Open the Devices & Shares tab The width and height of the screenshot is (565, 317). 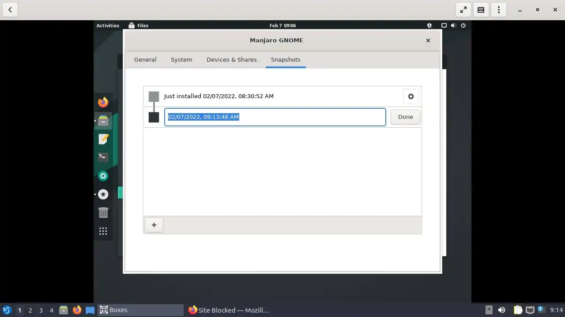point(231,59)
